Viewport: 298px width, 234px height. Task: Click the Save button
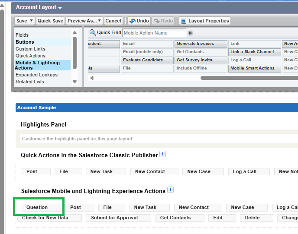(22, 21)
